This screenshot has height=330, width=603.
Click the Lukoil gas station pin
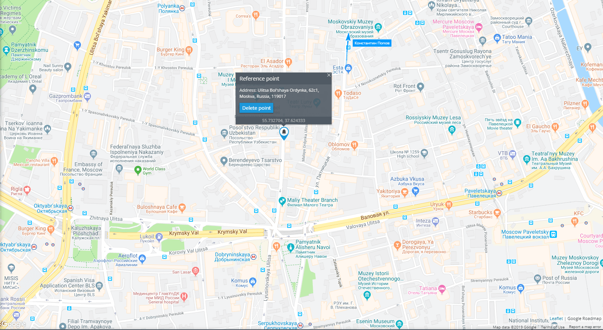point(159,237)
